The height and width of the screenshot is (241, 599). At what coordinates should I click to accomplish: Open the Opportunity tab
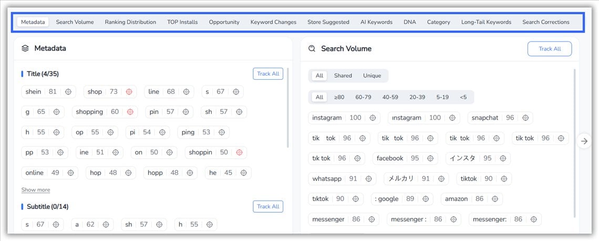coord(224,22)
